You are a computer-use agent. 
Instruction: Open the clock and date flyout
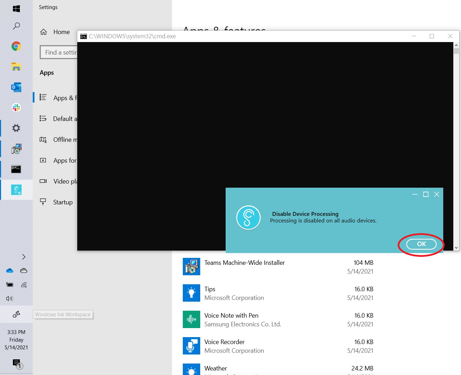click(16, 340)
